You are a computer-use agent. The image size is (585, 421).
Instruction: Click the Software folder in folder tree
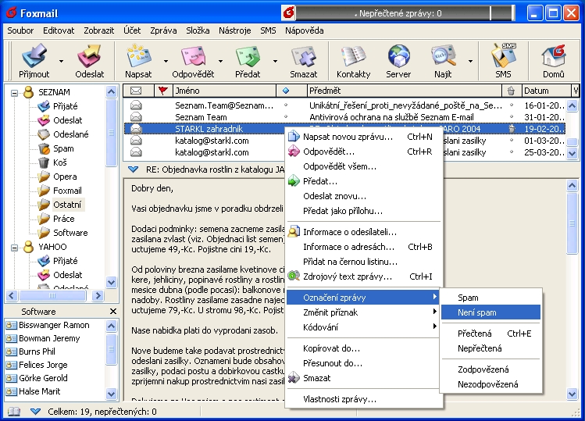coord(70,233)
